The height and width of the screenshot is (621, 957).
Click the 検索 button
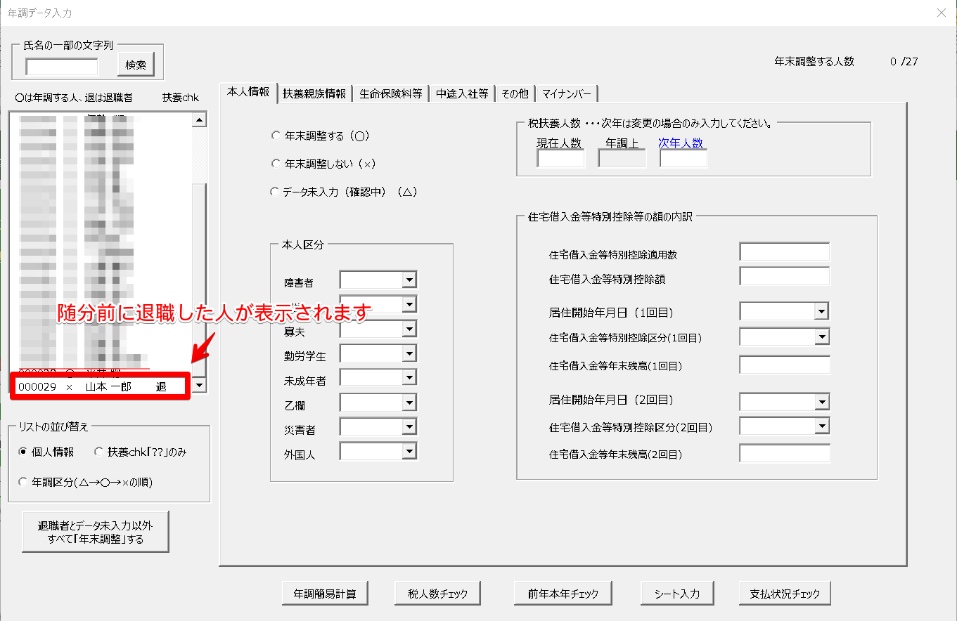(x=136, y=65)
